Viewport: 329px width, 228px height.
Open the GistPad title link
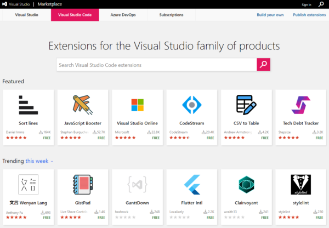tap(83, 203)
